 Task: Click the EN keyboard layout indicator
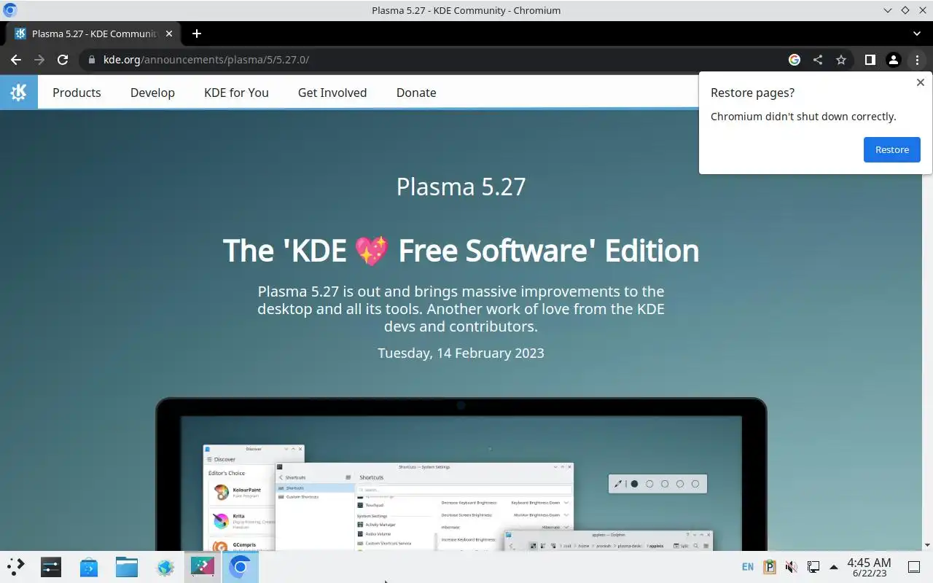pos(748,567)
